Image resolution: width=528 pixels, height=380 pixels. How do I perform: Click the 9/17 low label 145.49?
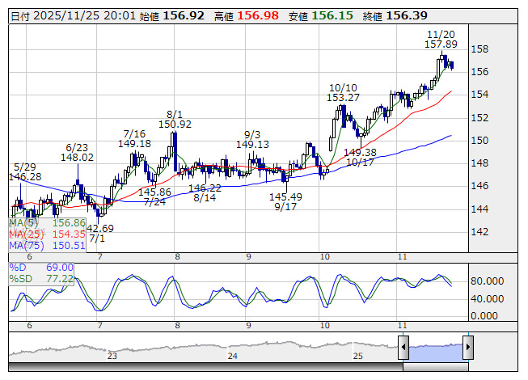(x=285, y=196)
